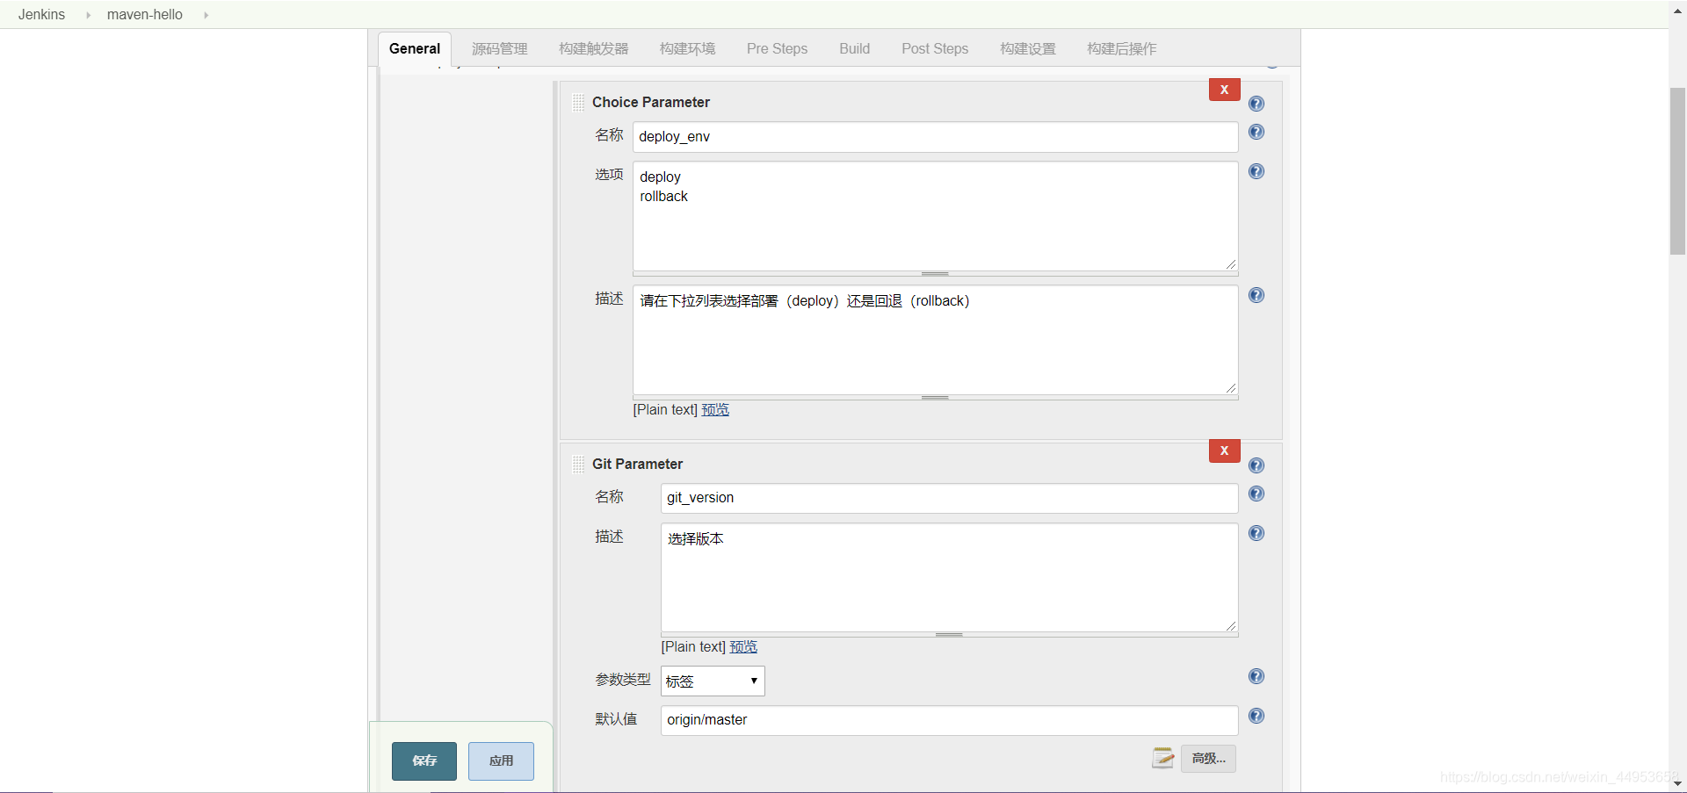Grab Choice Parameter description resize bar
The width and height of the screenshot is (1687, 793).
[935, 398]
